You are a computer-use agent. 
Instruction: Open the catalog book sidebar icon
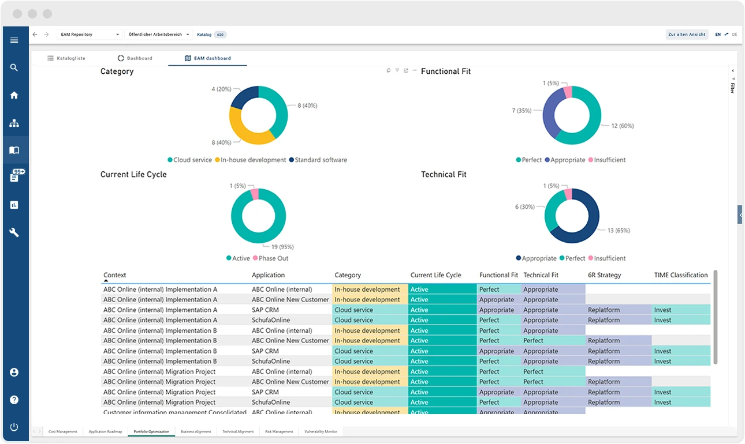pyautogui.click(x=14, y=150)
